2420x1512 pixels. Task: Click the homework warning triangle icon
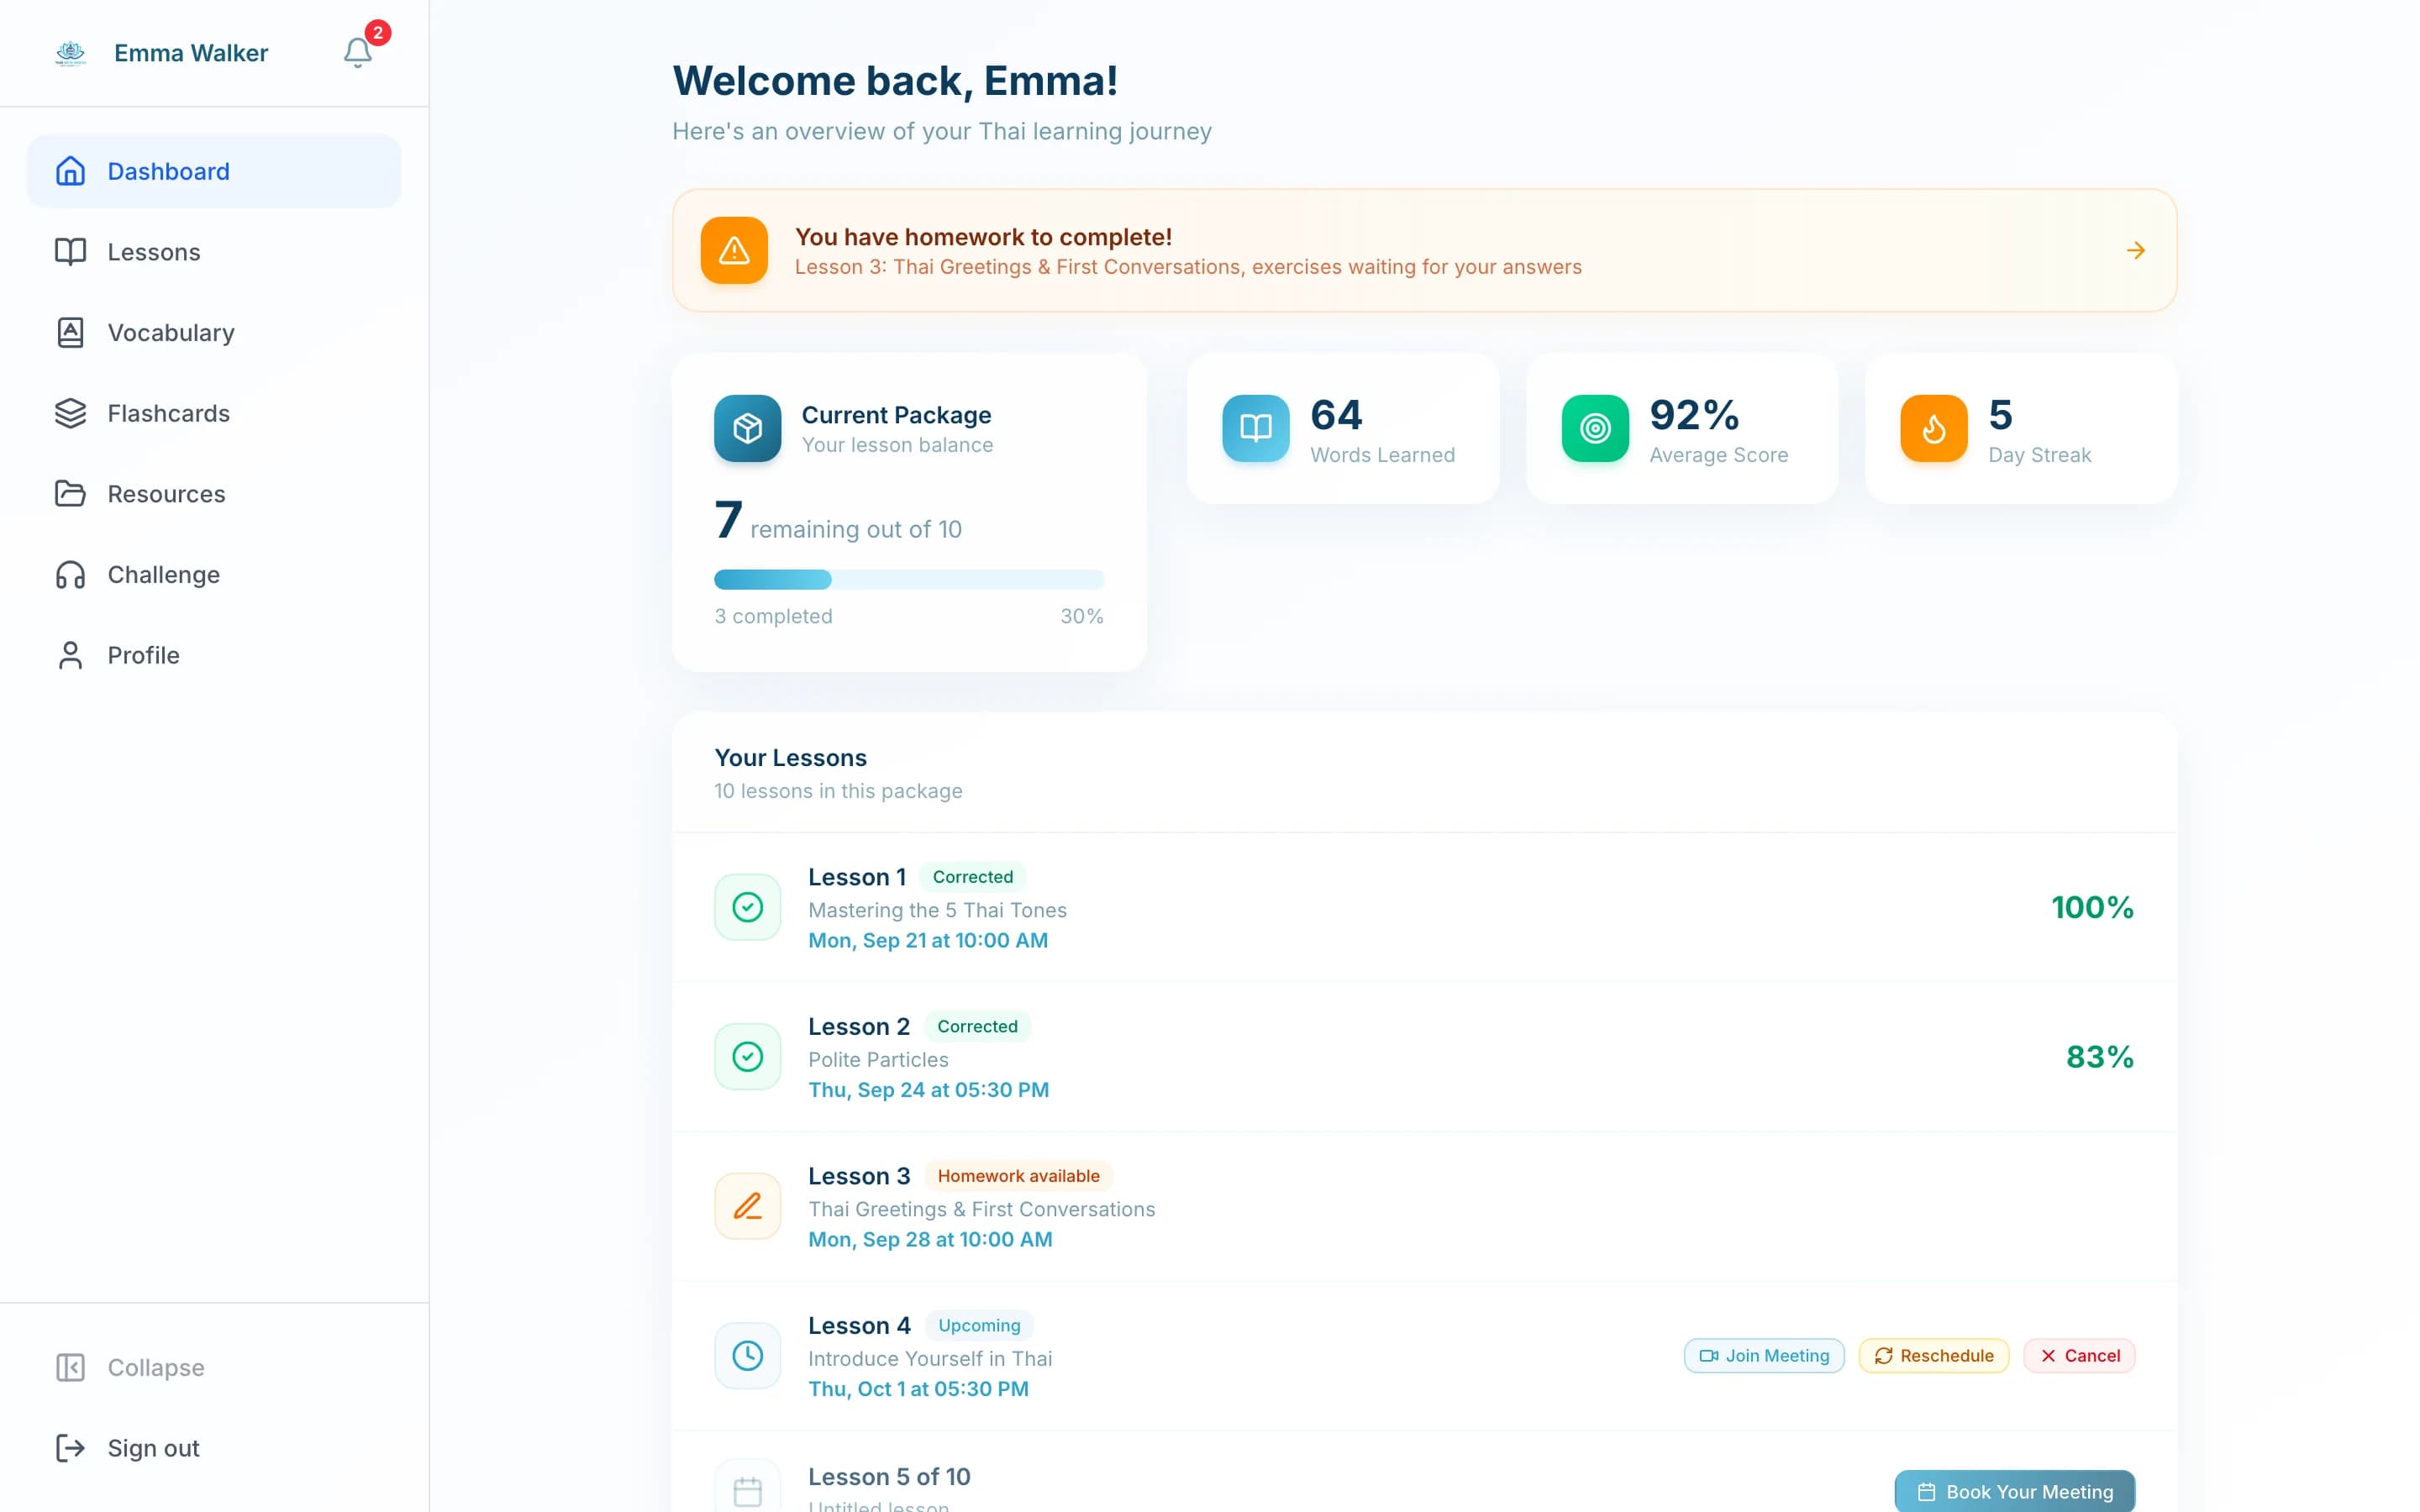pos(734,250)
